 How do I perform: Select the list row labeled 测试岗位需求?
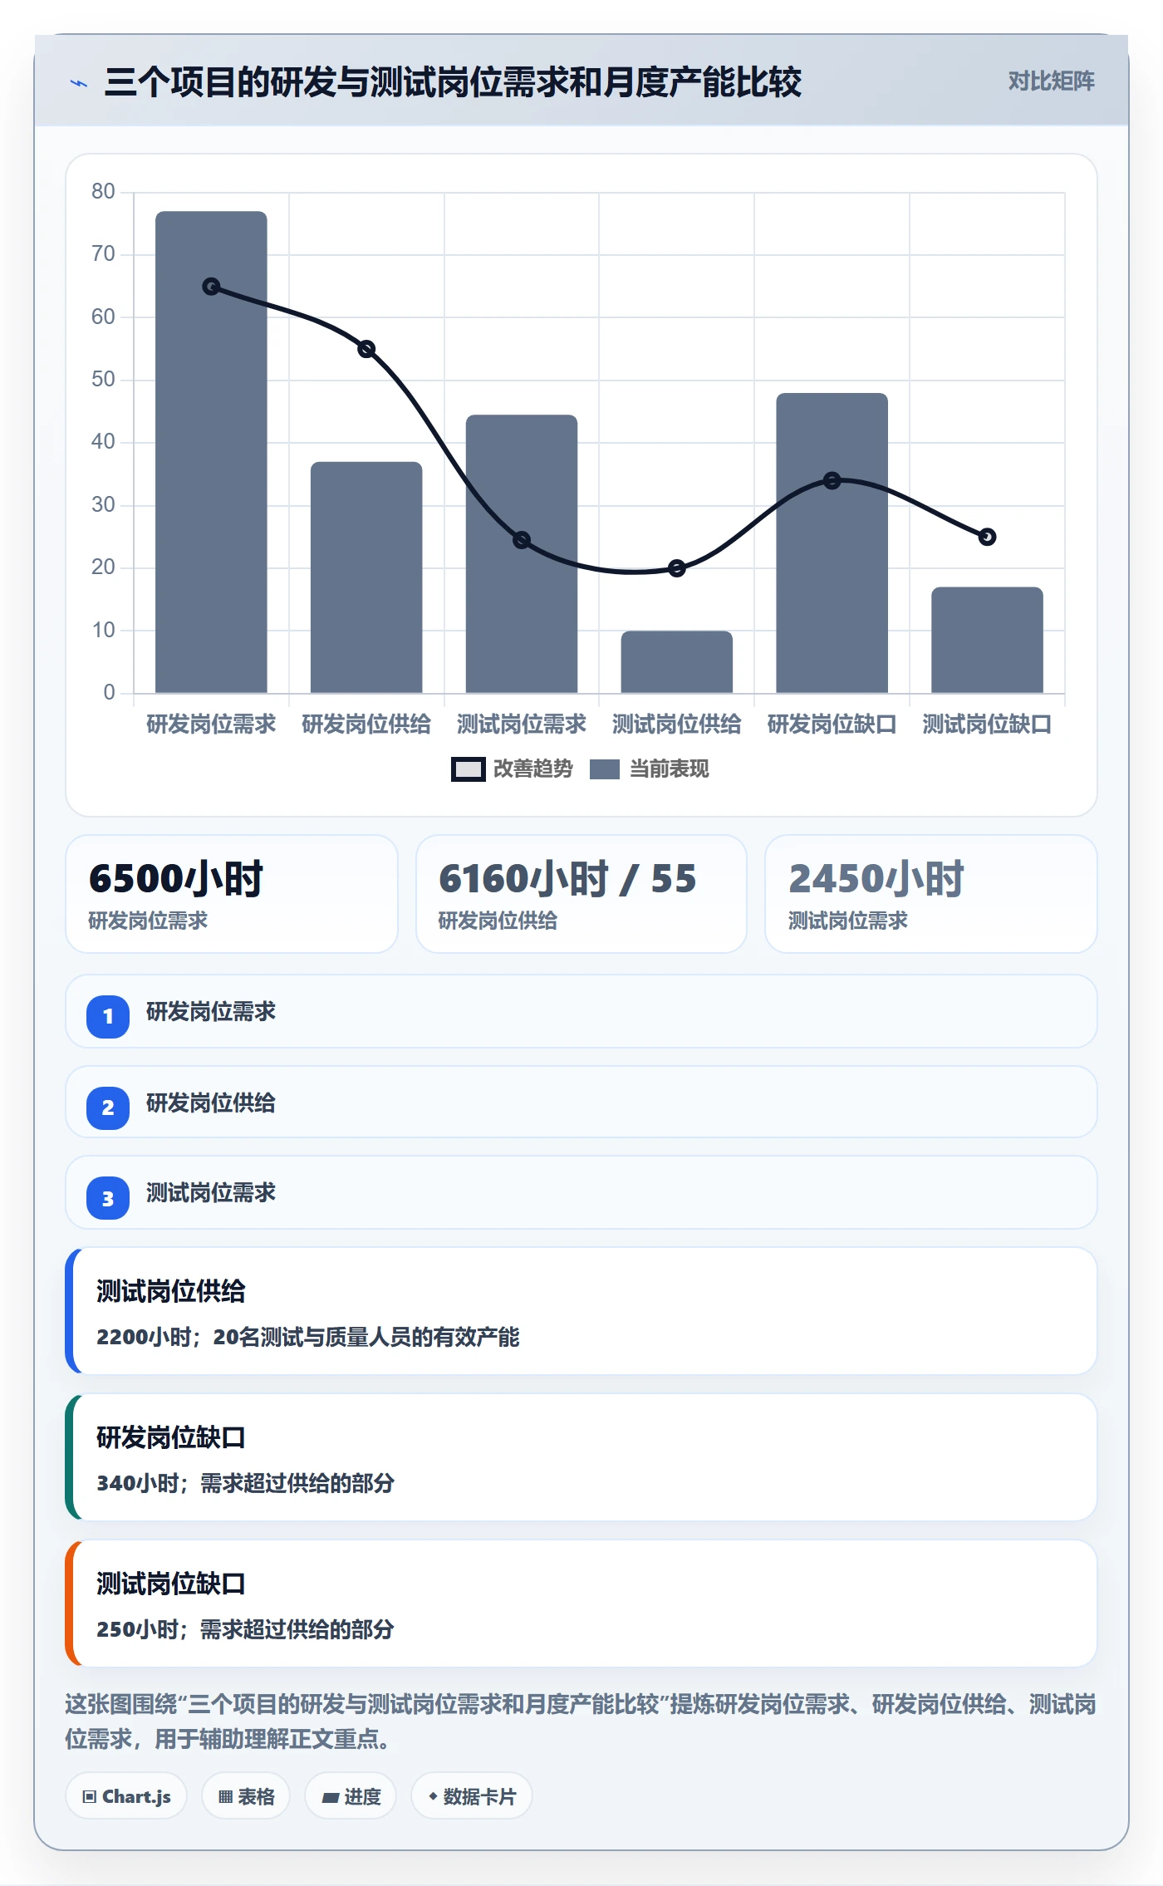point(581,1192)
